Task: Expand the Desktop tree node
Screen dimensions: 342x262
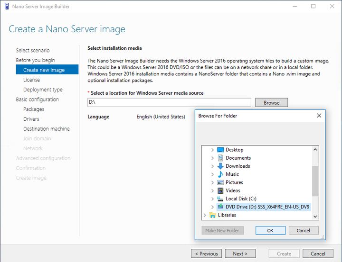Action: click(212, 150)
